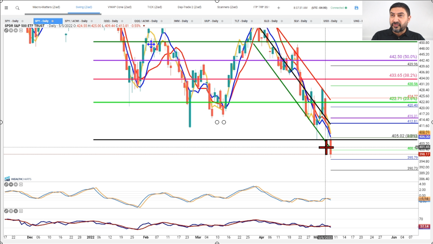Click the 405.02 (0.0%) Fibonacci label

tap(404, 136)
